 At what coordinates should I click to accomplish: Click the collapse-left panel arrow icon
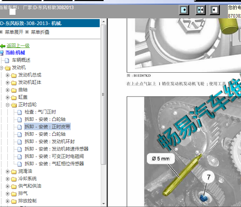(x=215, y=10)
